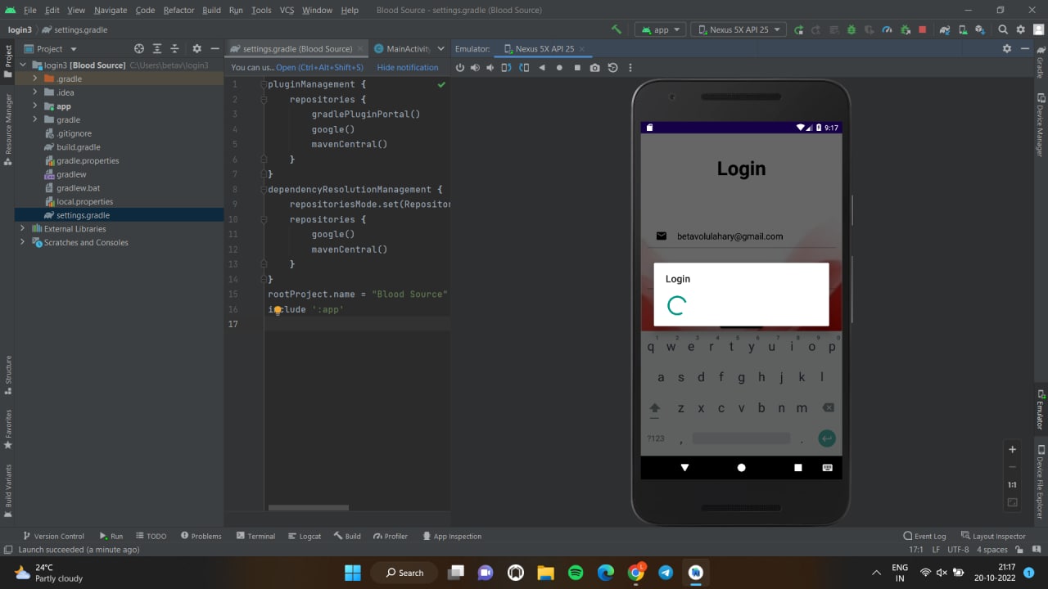Take emulator screenshot camera icon
This screenshot has width=1048, height=589.
pyautogui.click(x=594, y=68)
